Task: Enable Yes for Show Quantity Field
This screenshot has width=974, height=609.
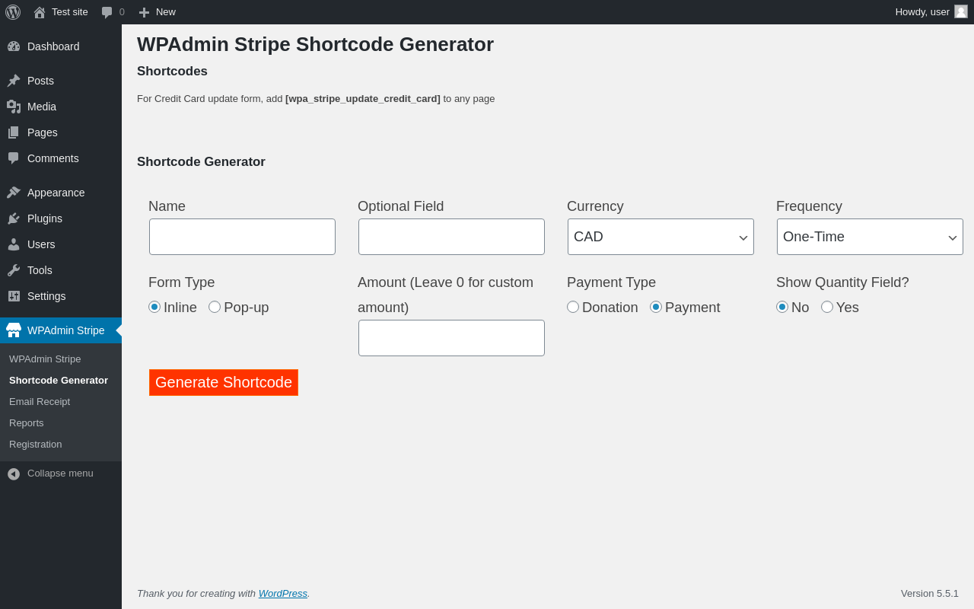Action: [827, 307]
